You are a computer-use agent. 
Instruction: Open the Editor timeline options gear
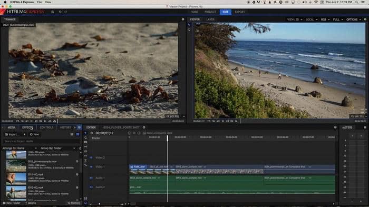click(144, 127)
